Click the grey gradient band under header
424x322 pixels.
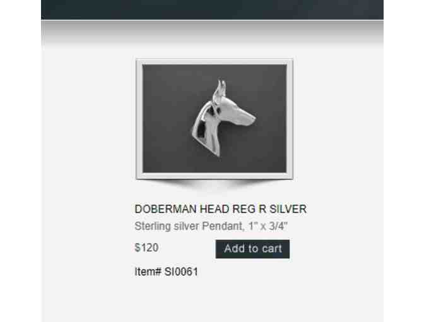click(212, 32)
